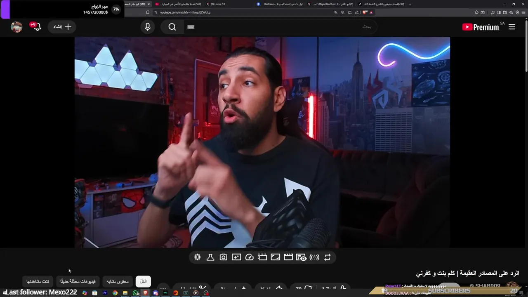The height and width of the screenshot is (297, 528).
Task: Click the clapperboard icon below video
Action: pyautogui.click(x=288, y=257)
